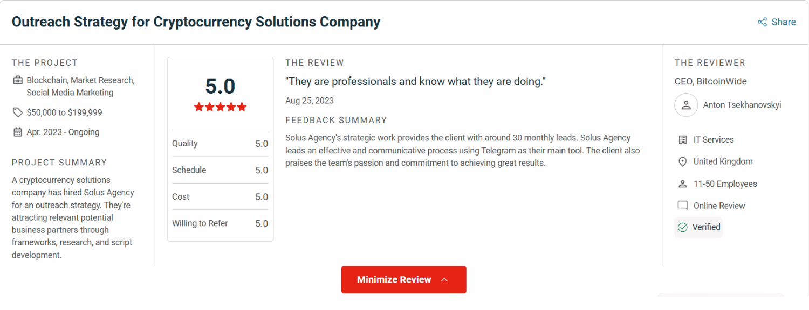The image size is (809, 310).
Task: Click the employees person icon
Action: point(682,184)
